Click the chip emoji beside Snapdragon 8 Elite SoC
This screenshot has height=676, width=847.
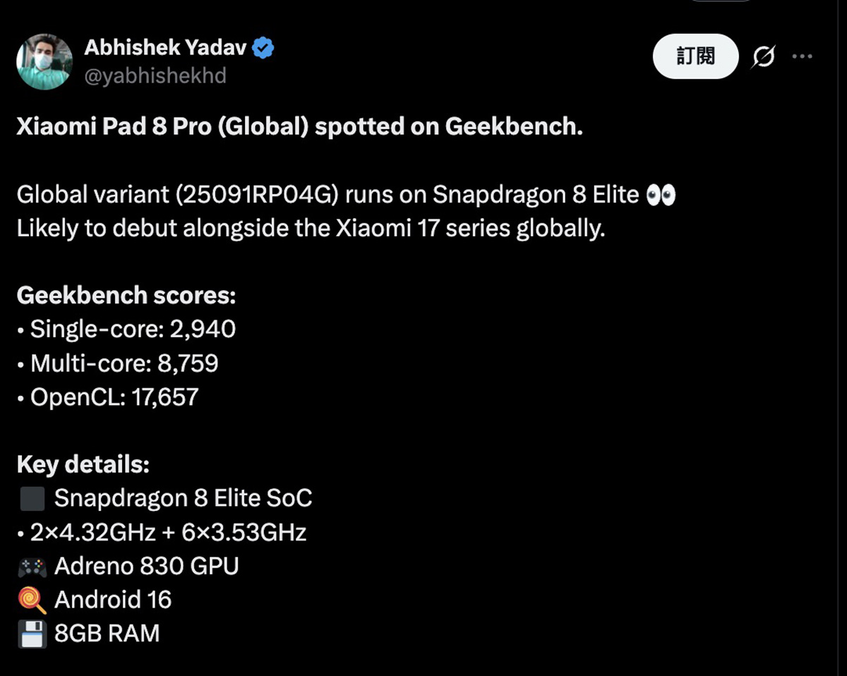(32, 499)
